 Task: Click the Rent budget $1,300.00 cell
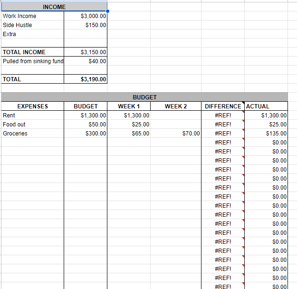click(86, 115)
